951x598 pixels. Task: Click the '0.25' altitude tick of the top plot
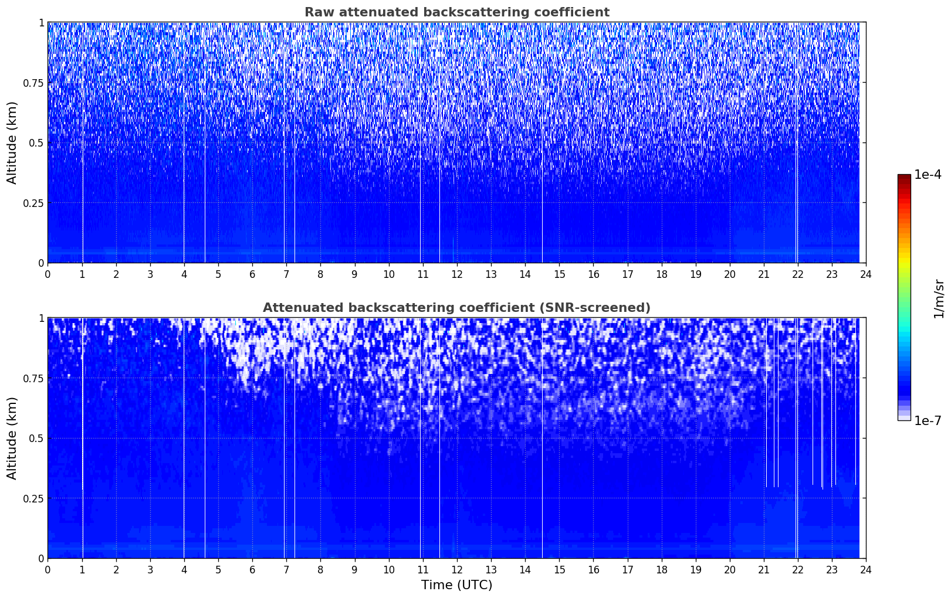[x=33, y=203]
